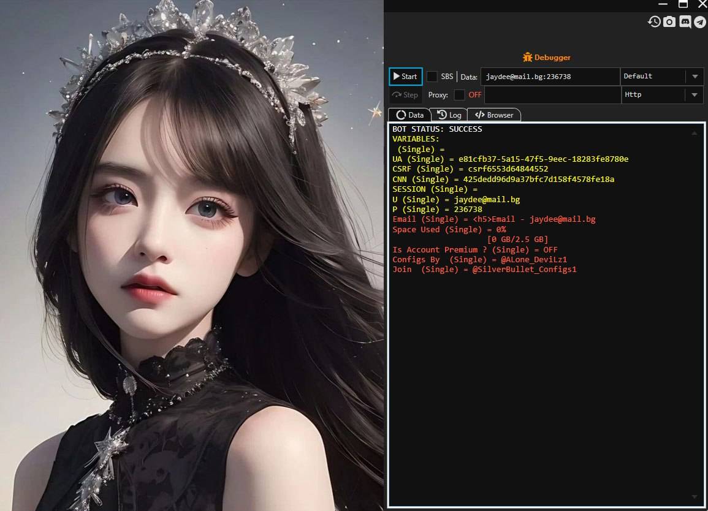Click the Email (Single) capture line
Image resolution: width=708 pixels, height=511 pixels.
click(494, 219)
